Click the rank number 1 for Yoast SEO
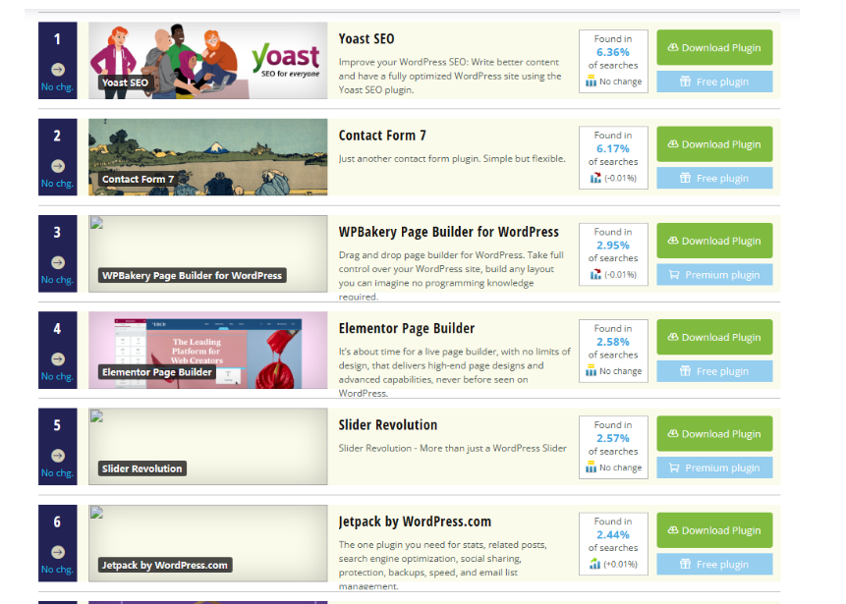Viewport: 846px width, 604px height. 57,39
